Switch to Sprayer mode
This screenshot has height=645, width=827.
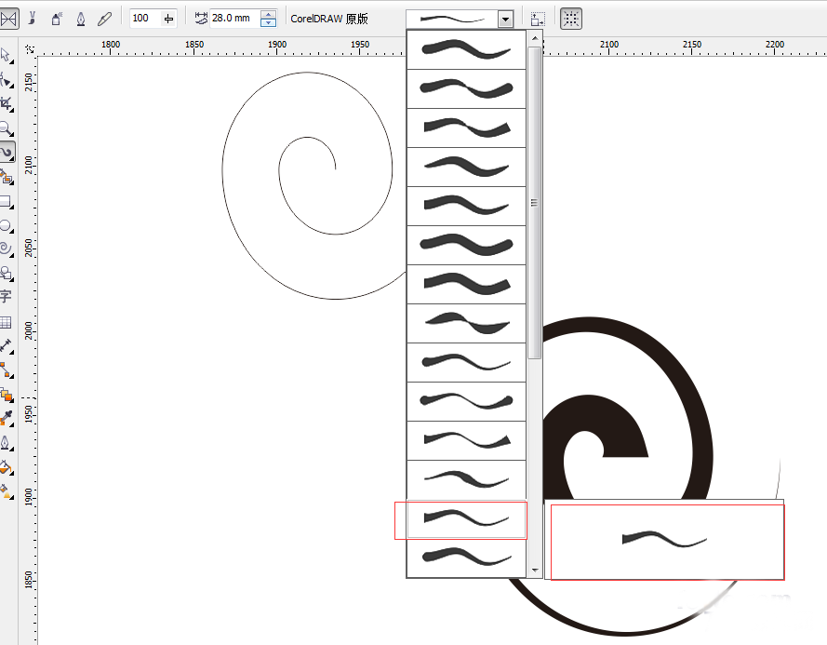tap(57, 19)
